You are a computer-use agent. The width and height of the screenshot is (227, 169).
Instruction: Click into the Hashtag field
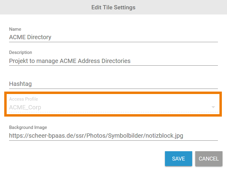point(113,84)
